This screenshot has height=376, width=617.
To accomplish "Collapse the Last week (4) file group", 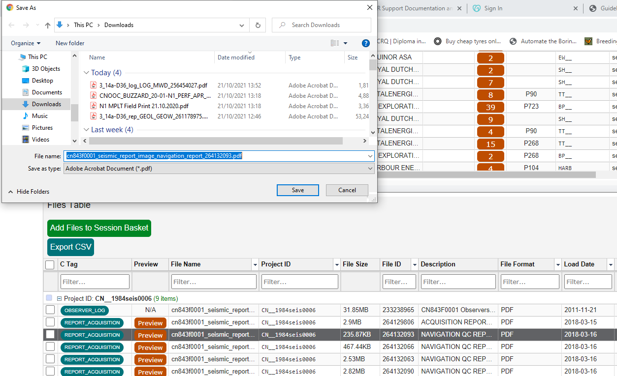I will click(x=87, y=130).
